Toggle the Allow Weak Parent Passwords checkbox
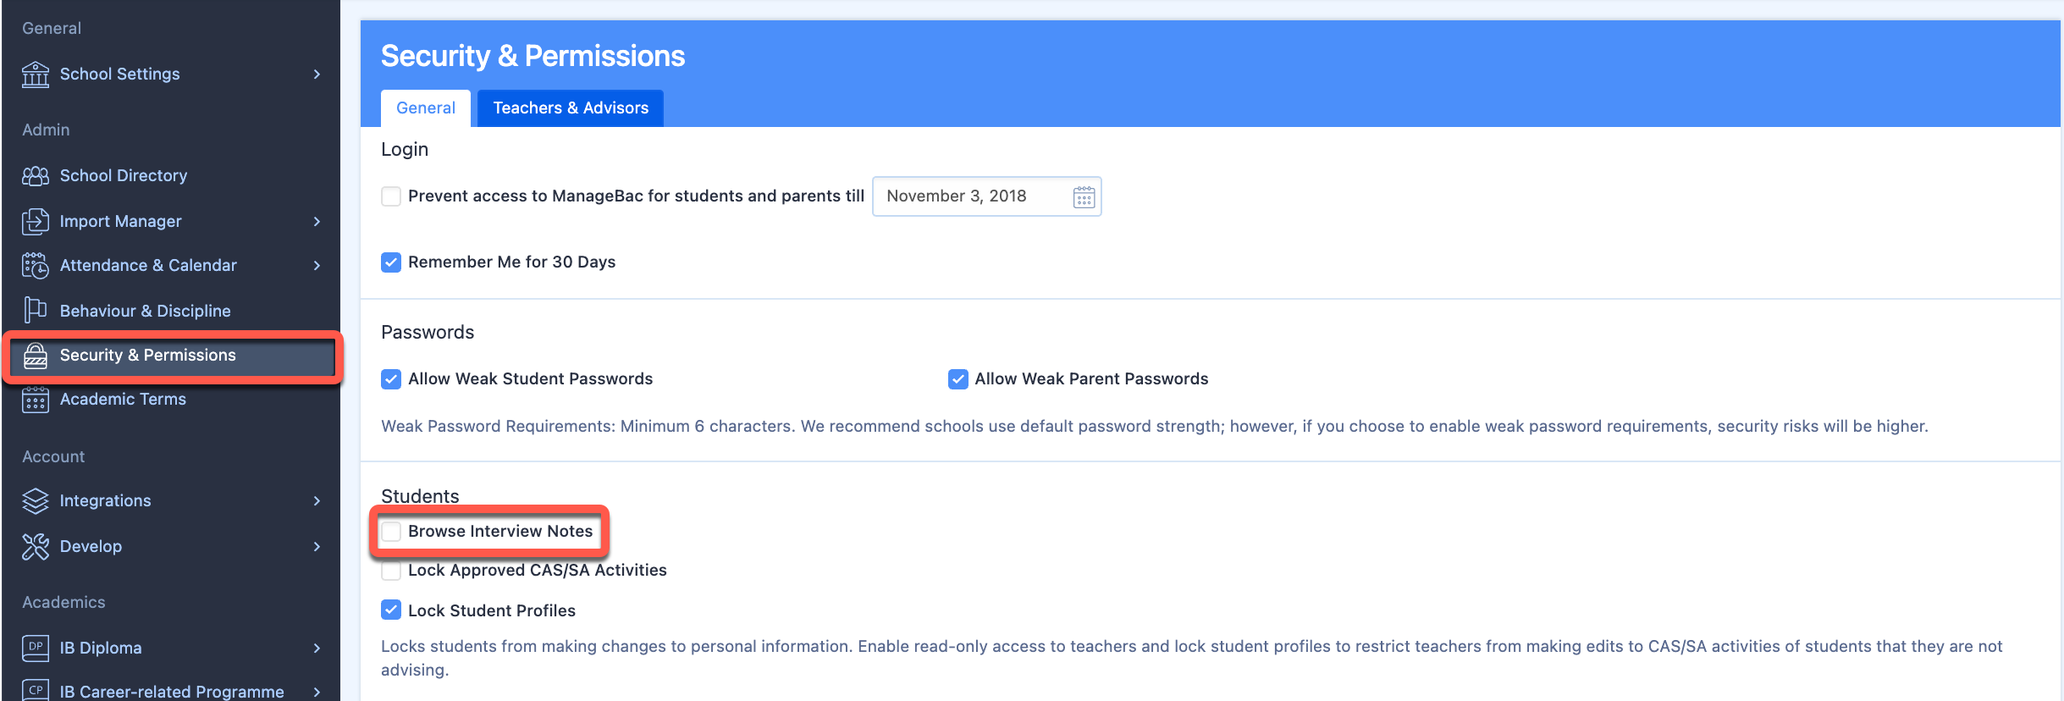Image resolution: width=2064 pixels, height=701 pixels. point(957,379)
